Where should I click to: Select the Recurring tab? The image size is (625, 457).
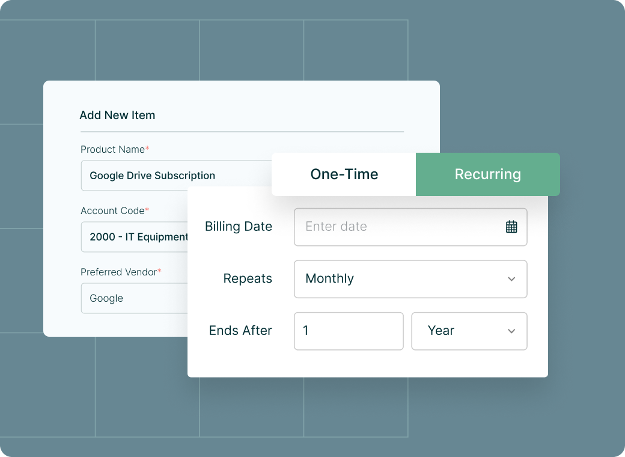click(x=488, y=174)
